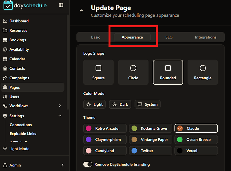
Task: Open Contacts text in sidebar
Action: pyautogui.click(x=17, y=68)
